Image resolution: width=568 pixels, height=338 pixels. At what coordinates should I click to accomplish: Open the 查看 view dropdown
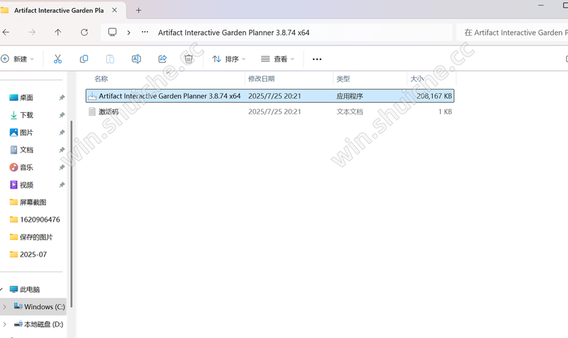[277, 59]
